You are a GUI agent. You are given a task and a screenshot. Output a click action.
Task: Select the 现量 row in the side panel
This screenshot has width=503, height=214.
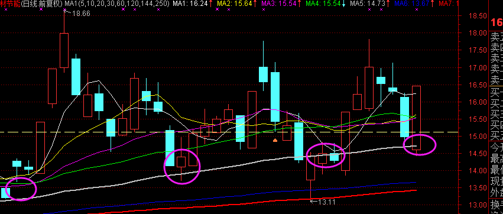[x=496, y=181]
